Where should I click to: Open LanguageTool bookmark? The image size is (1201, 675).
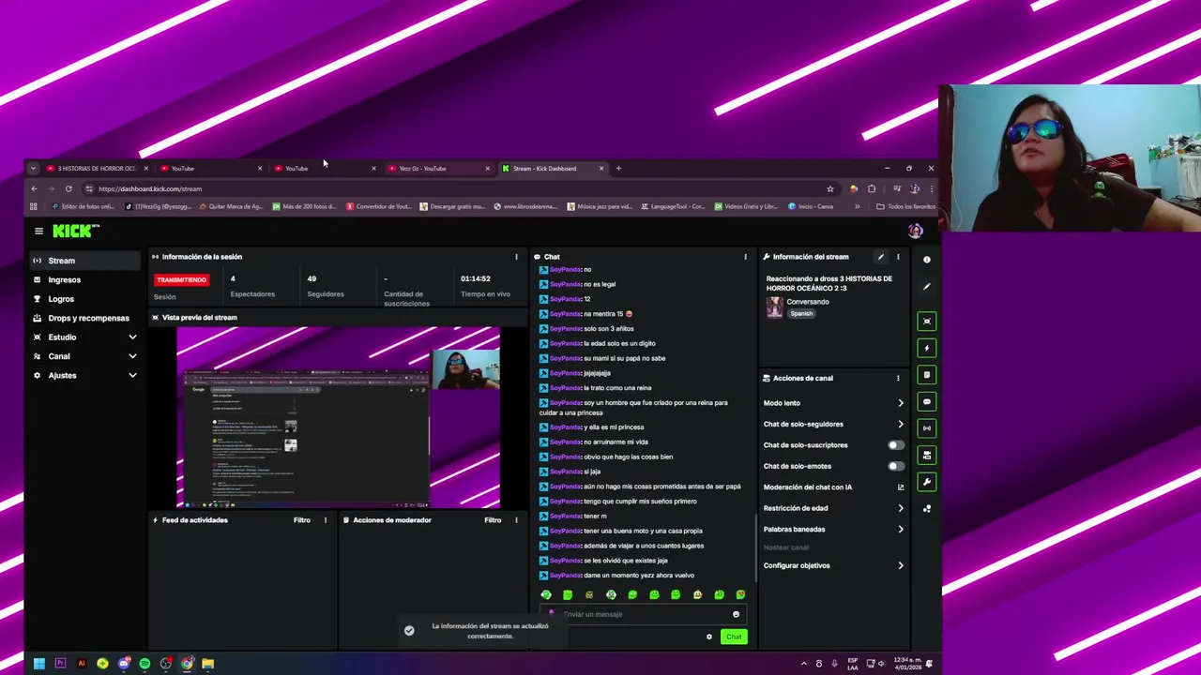pos(673,206)
